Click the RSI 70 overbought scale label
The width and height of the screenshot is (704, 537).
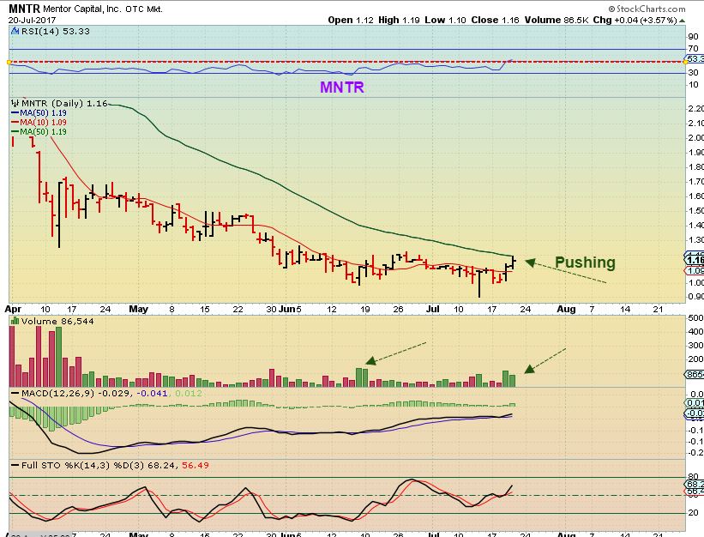[693, 49]
